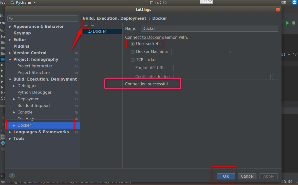This screenshot has width=298, height=185.
Task: Collapse Build, Execution, Deployment section
Action: [x=10, y=79]
